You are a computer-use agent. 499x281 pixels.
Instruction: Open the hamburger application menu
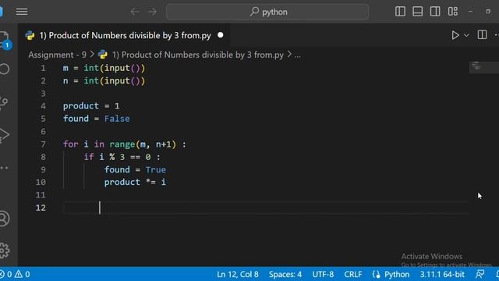[x=22, y=12]
